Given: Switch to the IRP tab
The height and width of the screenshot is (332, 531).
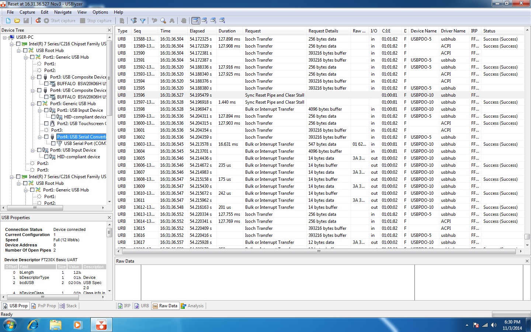Looking at the screenshot, I should 124,306.
